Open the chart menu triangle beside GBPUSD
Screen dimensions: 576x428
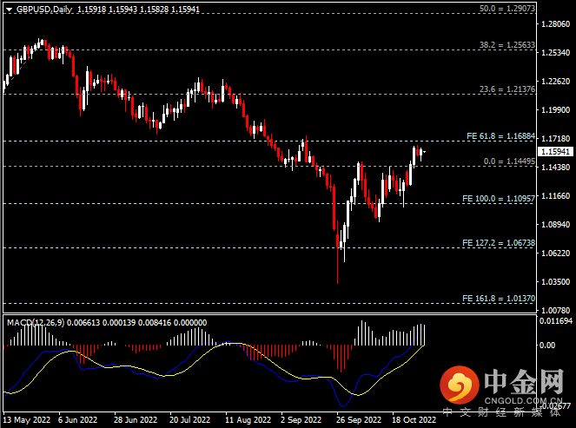pyautogui.click(x=10, y=10)
